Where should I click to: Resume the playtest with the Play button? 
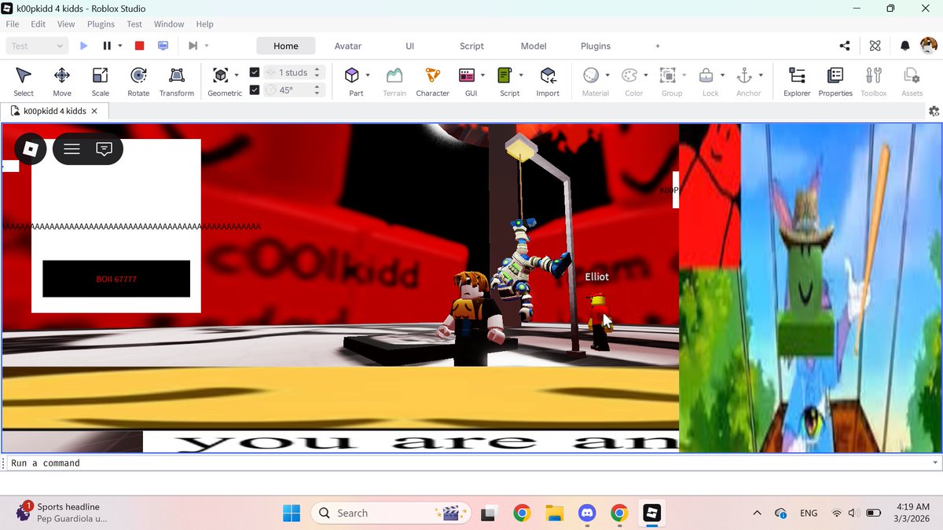84,46
